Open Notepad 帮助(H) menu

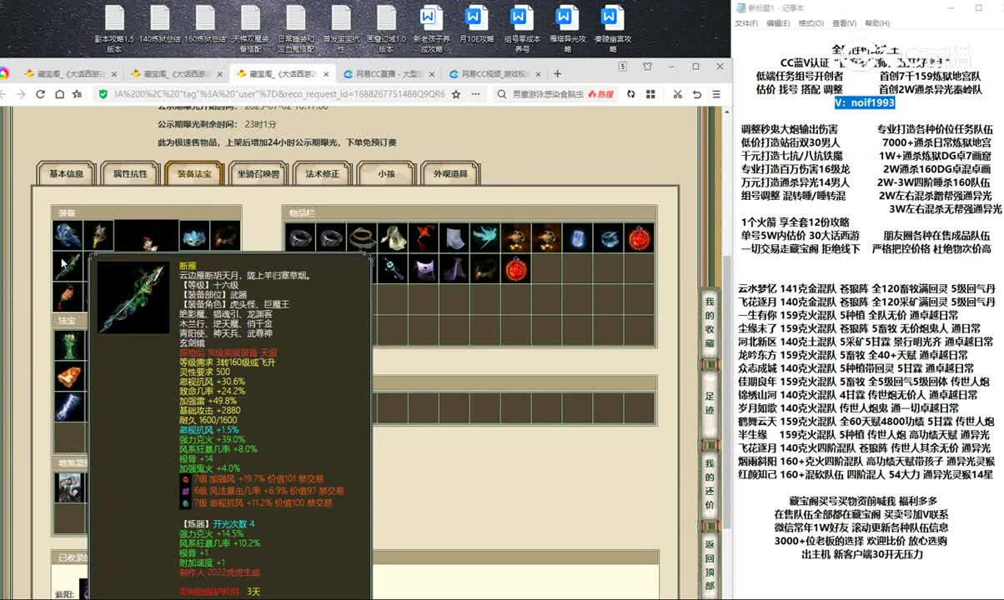click(876, 23)
